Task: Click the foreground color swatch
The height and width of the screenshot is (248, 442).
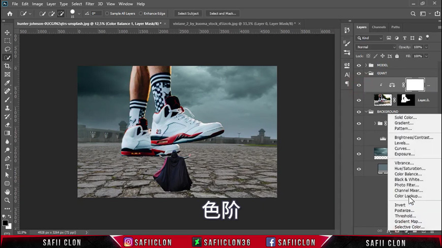Action: point(5,223)
